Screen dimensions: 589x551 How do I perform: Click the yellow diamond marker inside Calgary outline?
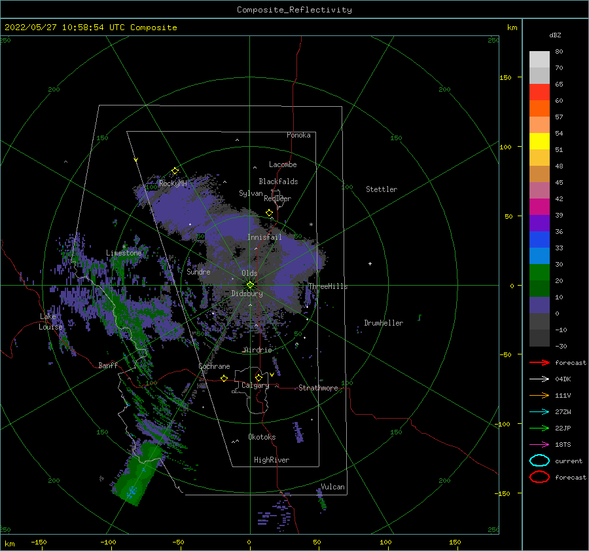pyautogui.click(x=259, y=377)
